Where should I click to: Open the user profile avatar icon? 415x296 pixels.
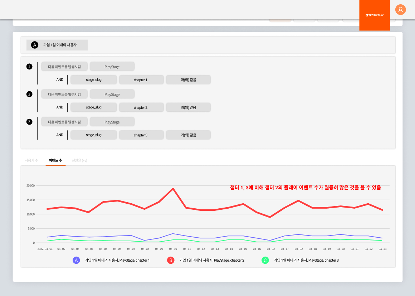(400, 10)
